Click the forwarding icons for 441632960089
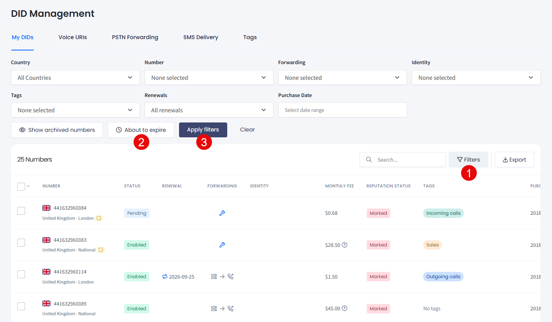The width and height of the screenshot is (552, 322). pos(222,309)
